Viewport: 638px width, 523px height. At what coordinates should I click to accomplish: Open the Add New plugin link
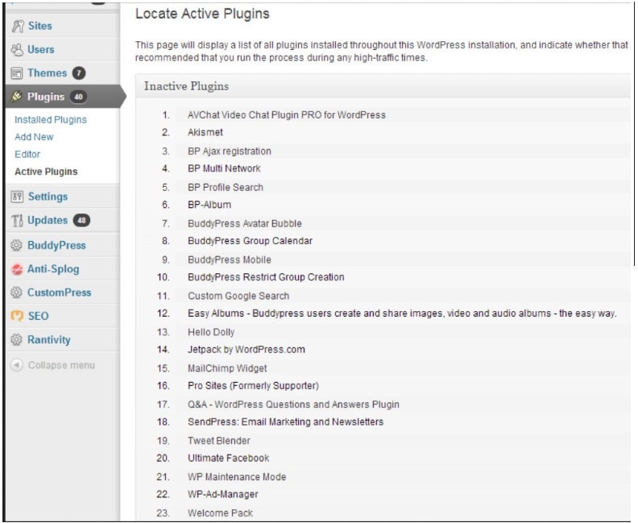(34, 137)
